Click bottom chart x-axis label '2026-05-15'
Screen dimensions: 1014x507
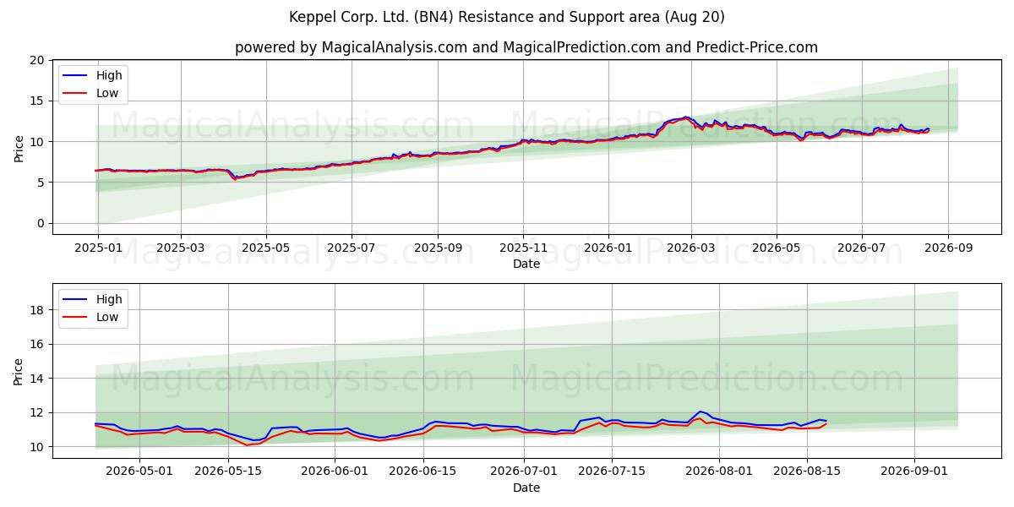pos(228,472)
